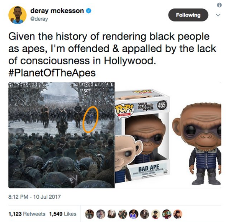Image resolution: width=226 pixels, height=222 pixels.
Task: View the 1,123 Retweets list
Action: tap(27, 214)
